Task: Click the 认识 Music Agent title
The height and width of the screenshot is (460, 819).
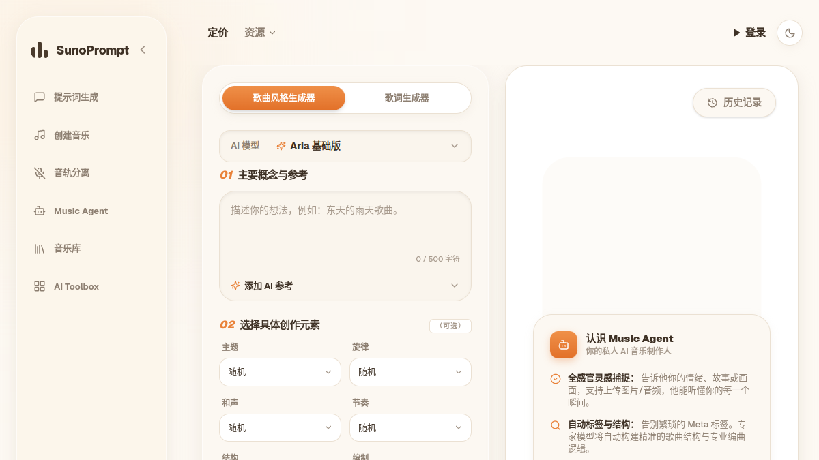Action: tap(629, 339)
